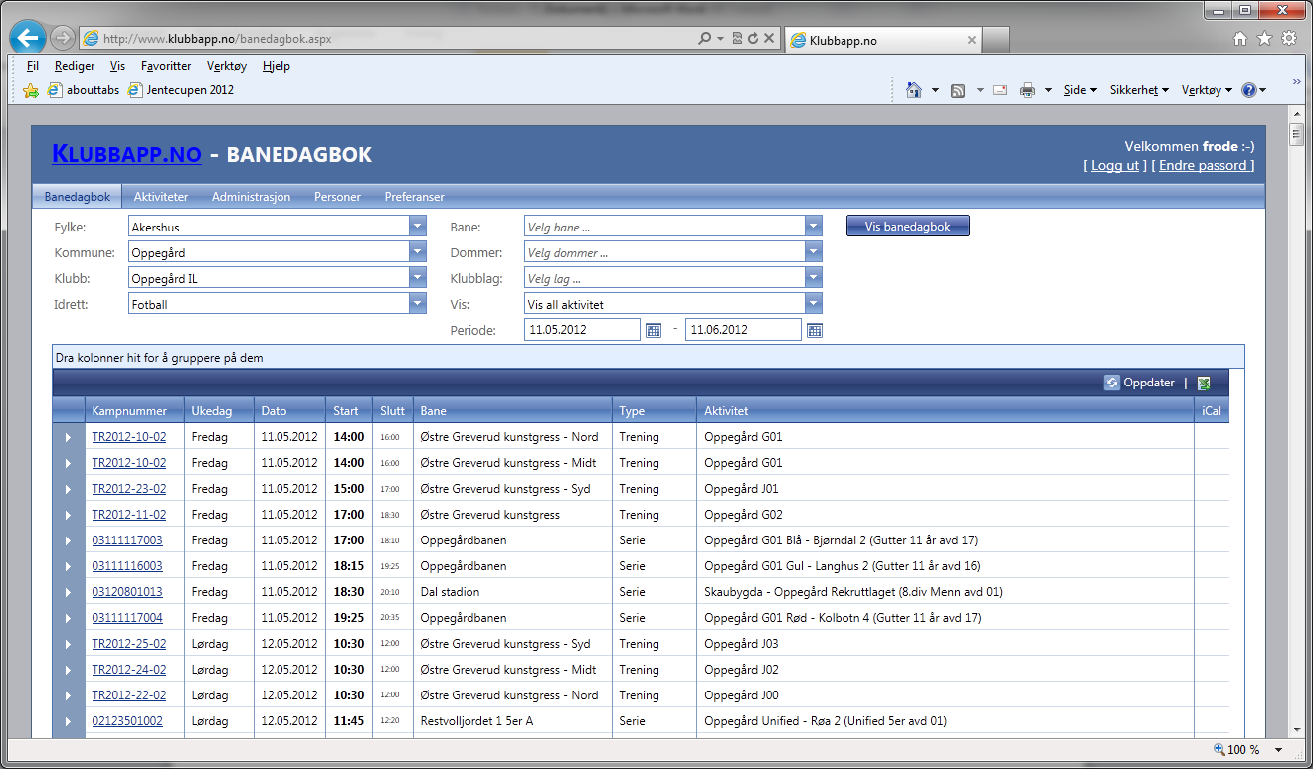Click the favorites bar star icon

tap(31, 90)
